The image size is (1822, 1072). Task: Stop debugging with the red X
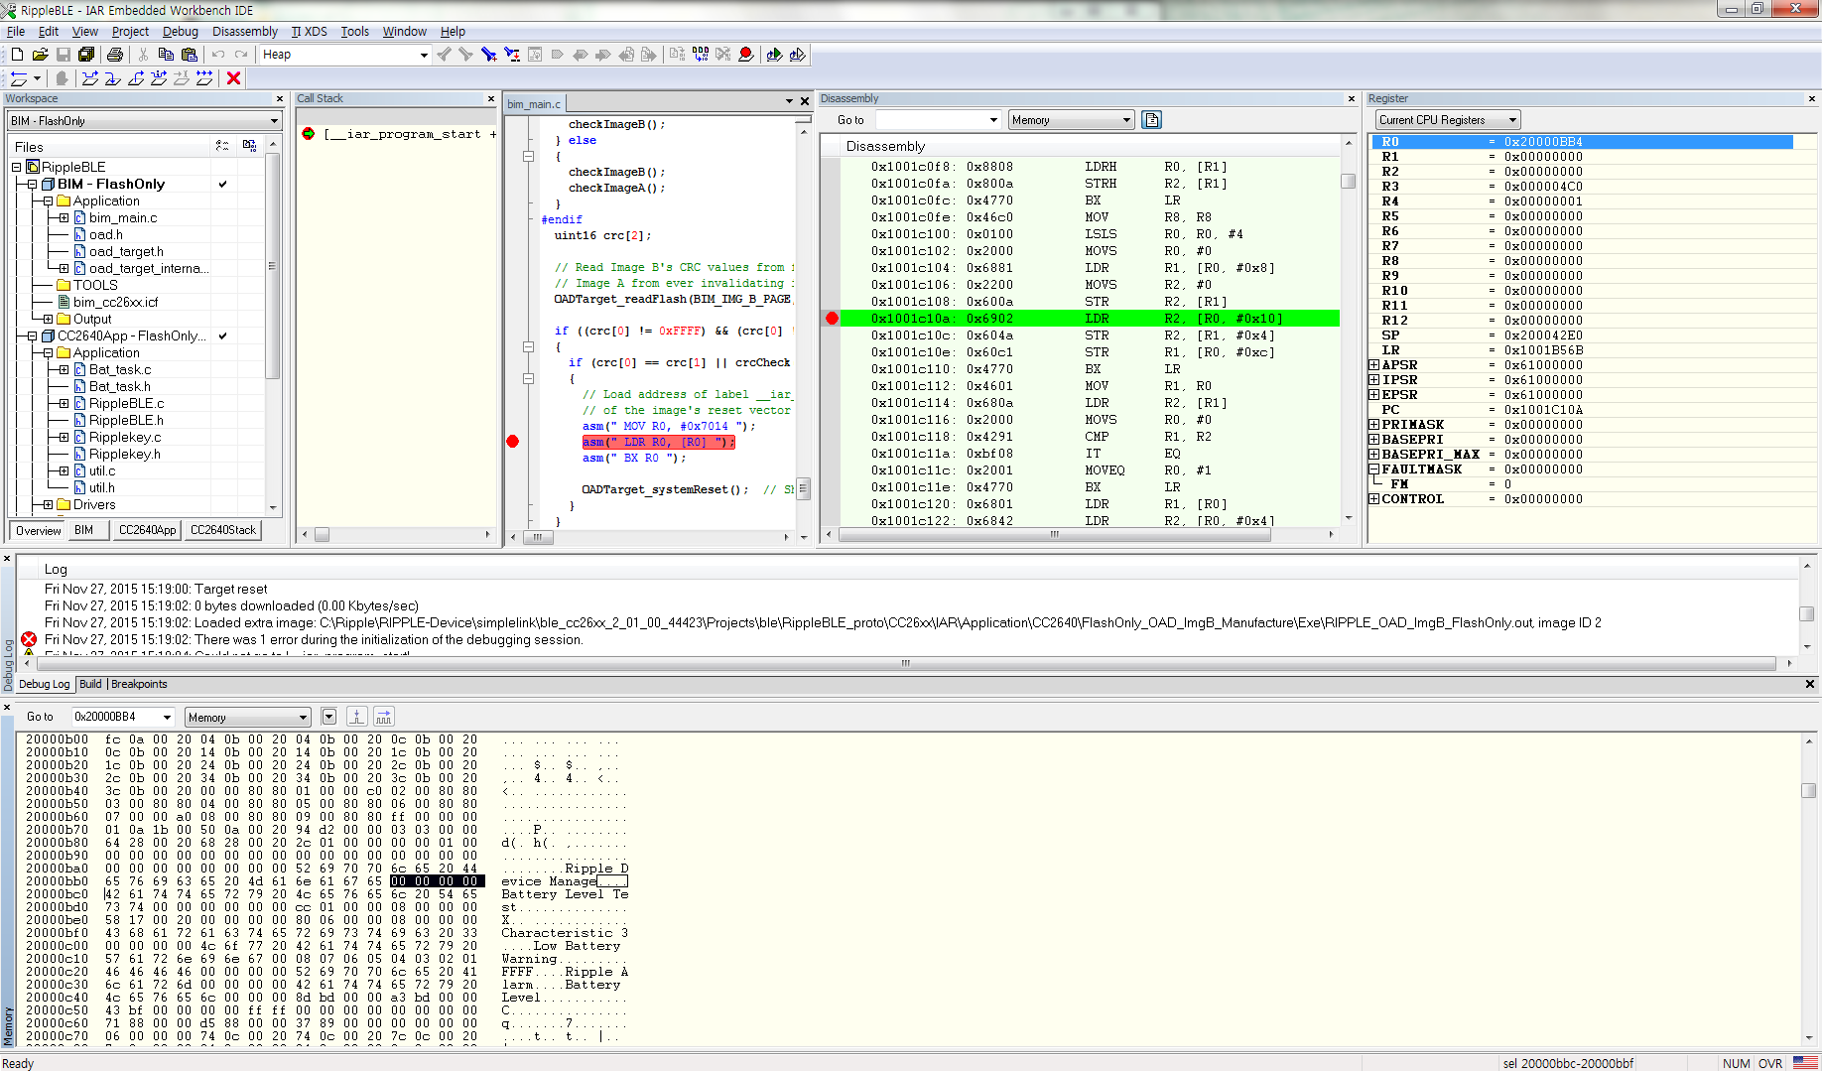point(234,78)
